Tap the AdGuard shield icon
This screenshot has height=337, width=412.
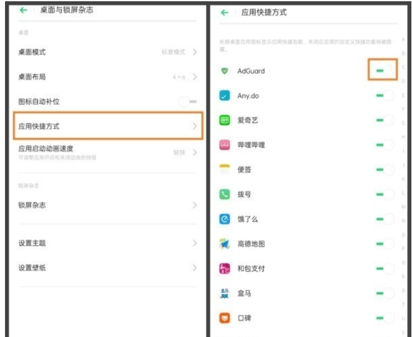225,71
